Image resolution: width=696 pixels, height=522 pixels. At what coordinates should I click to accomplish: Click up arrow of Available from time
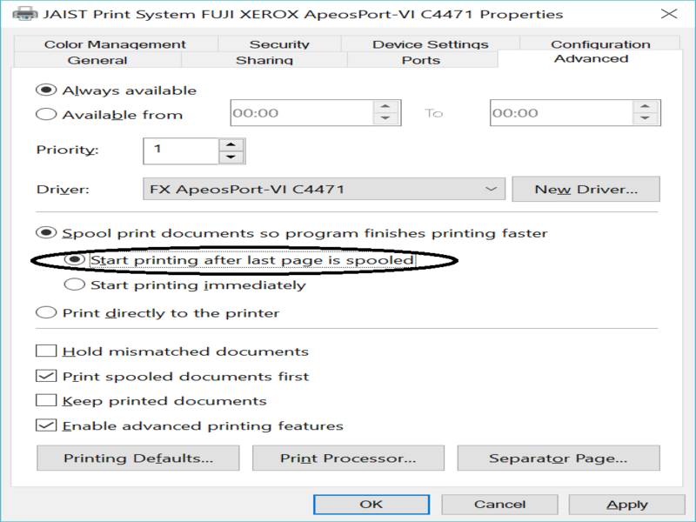386,107
